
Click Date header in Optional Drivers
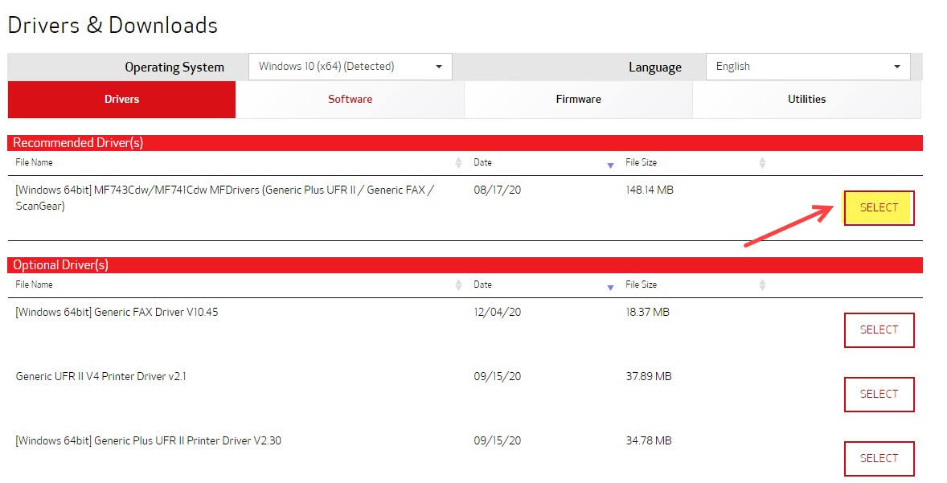pos(482,284)
